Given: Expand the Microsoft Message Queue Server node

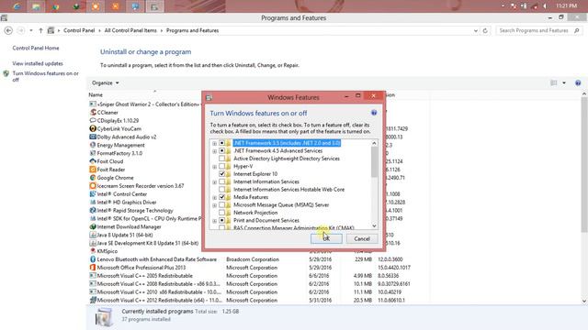Looking at the screenshot, I should [x=214, y=205].
